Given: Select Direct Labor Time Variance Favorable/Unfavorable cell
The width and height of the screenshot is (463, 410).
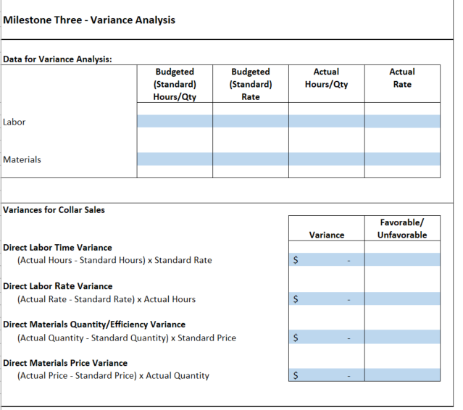Looking at the screenshot, I should pyautogui.click(x=402, y=259).
